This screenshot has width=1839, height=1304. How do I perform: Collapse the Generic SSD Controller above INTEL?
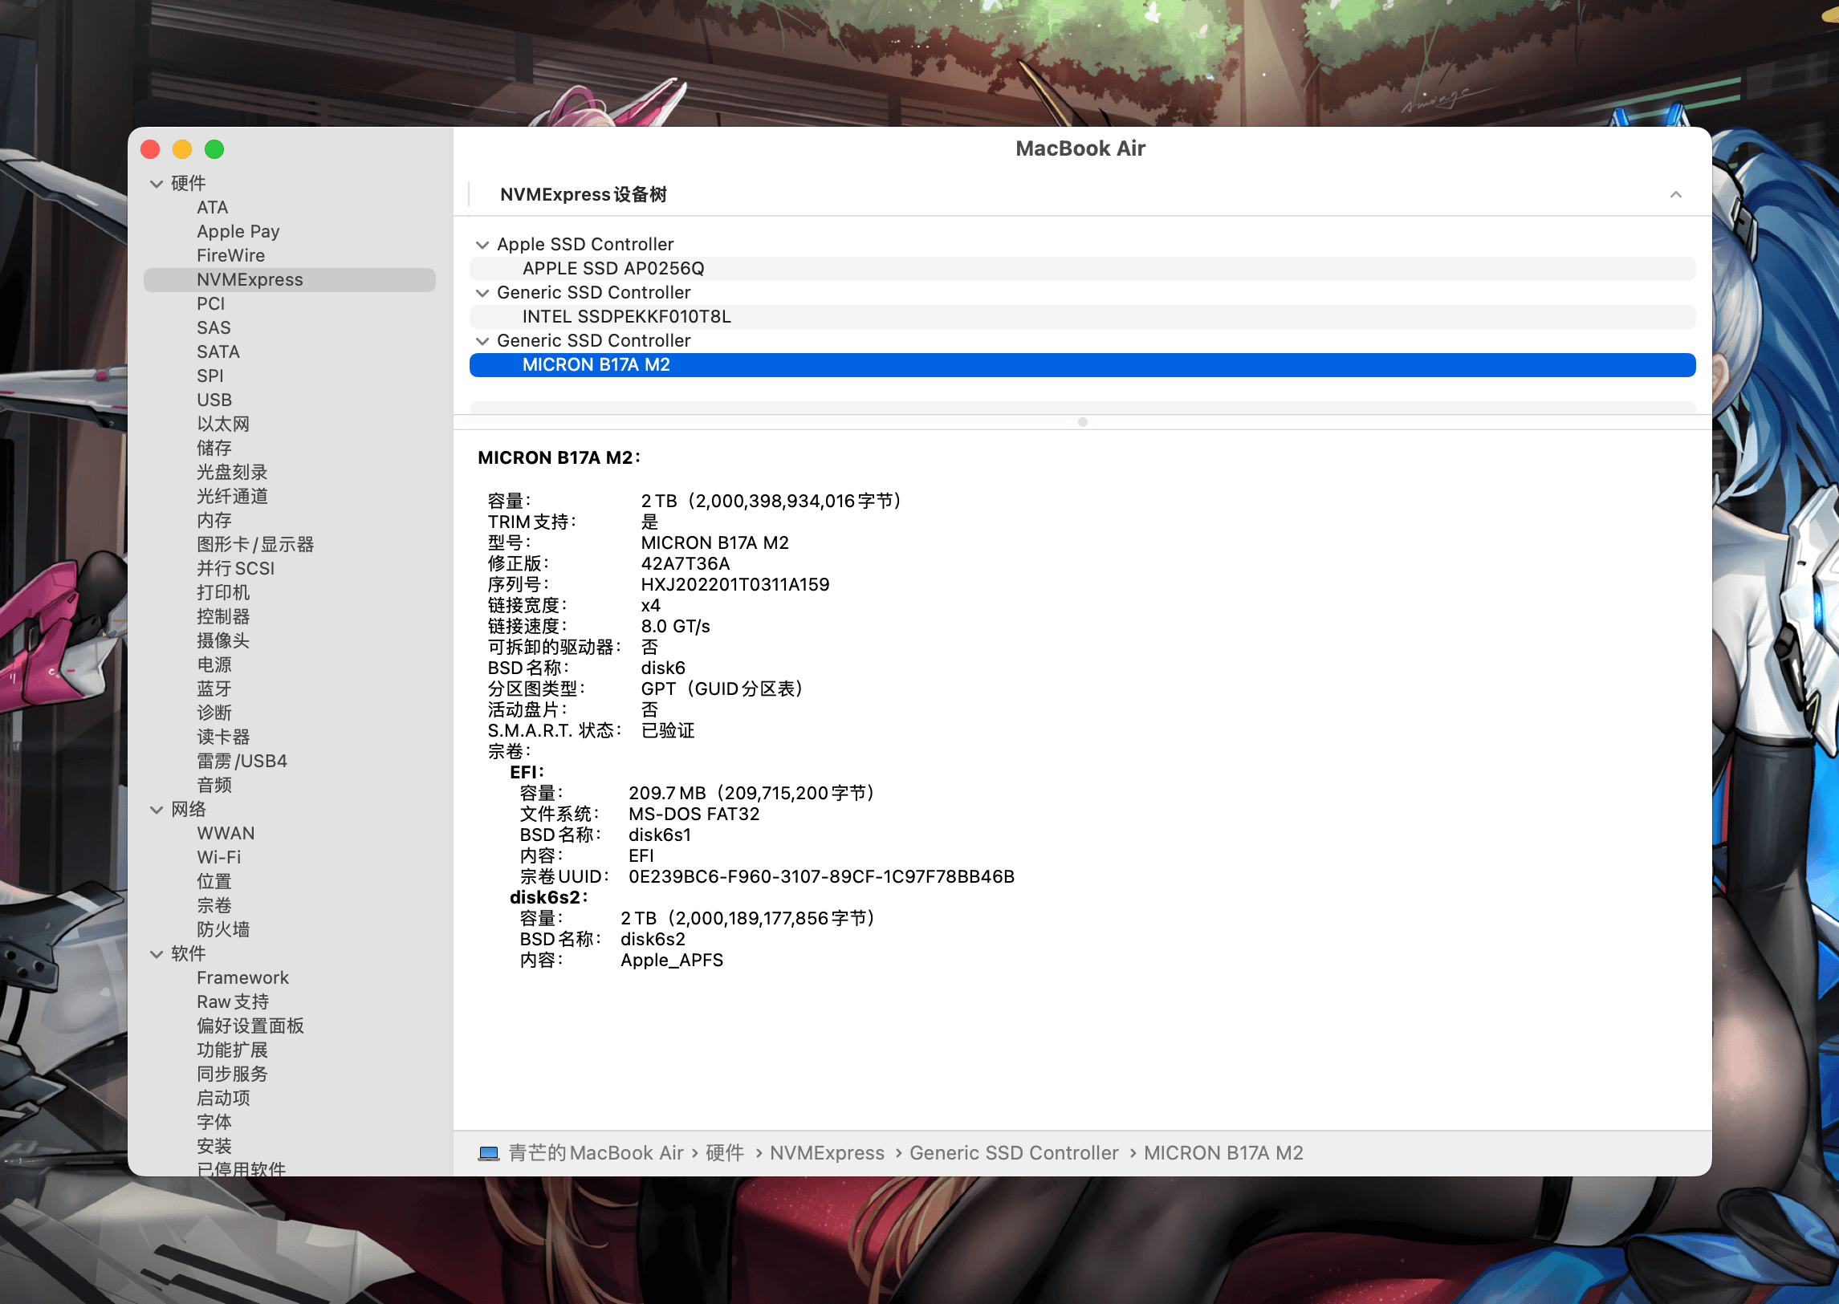click(x=482, y=293)
